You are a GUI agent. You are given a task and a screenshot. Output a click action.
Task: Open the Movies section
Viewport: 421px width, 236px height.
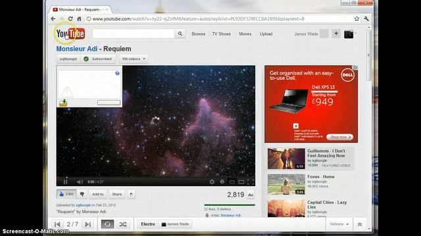point(245,34)
